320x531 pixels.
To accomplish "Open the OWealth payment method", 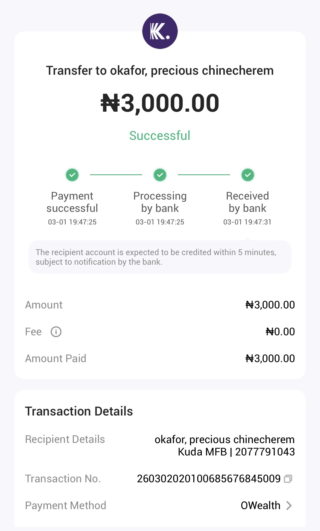I will coord(260,506).
